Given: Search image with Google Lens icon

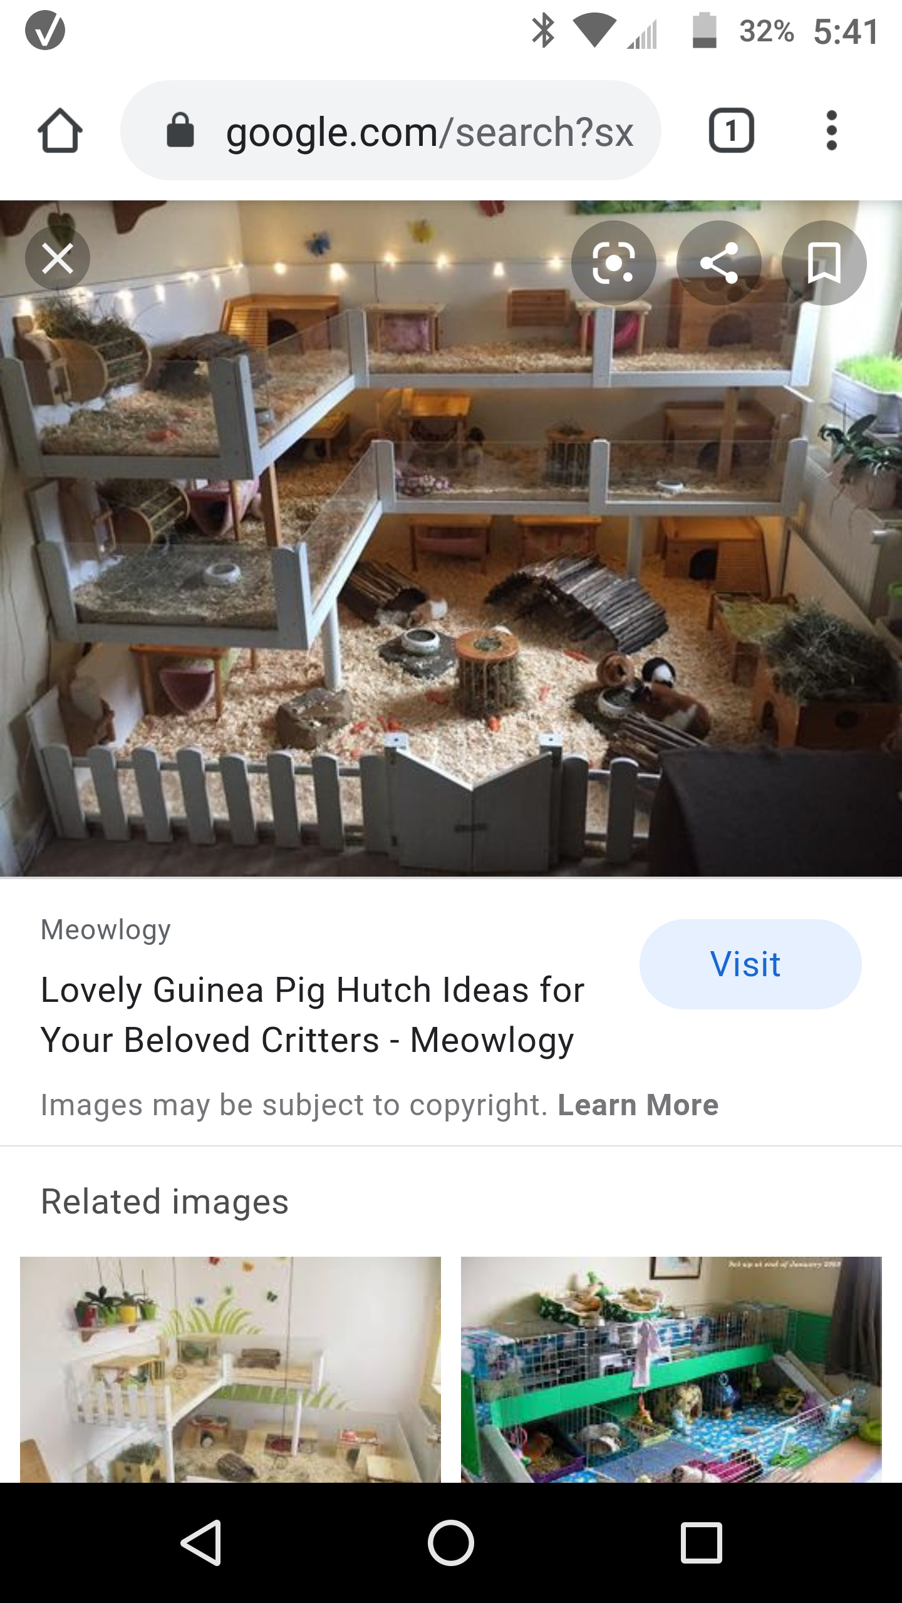Looking at the screenshot, I should [614, 263].
